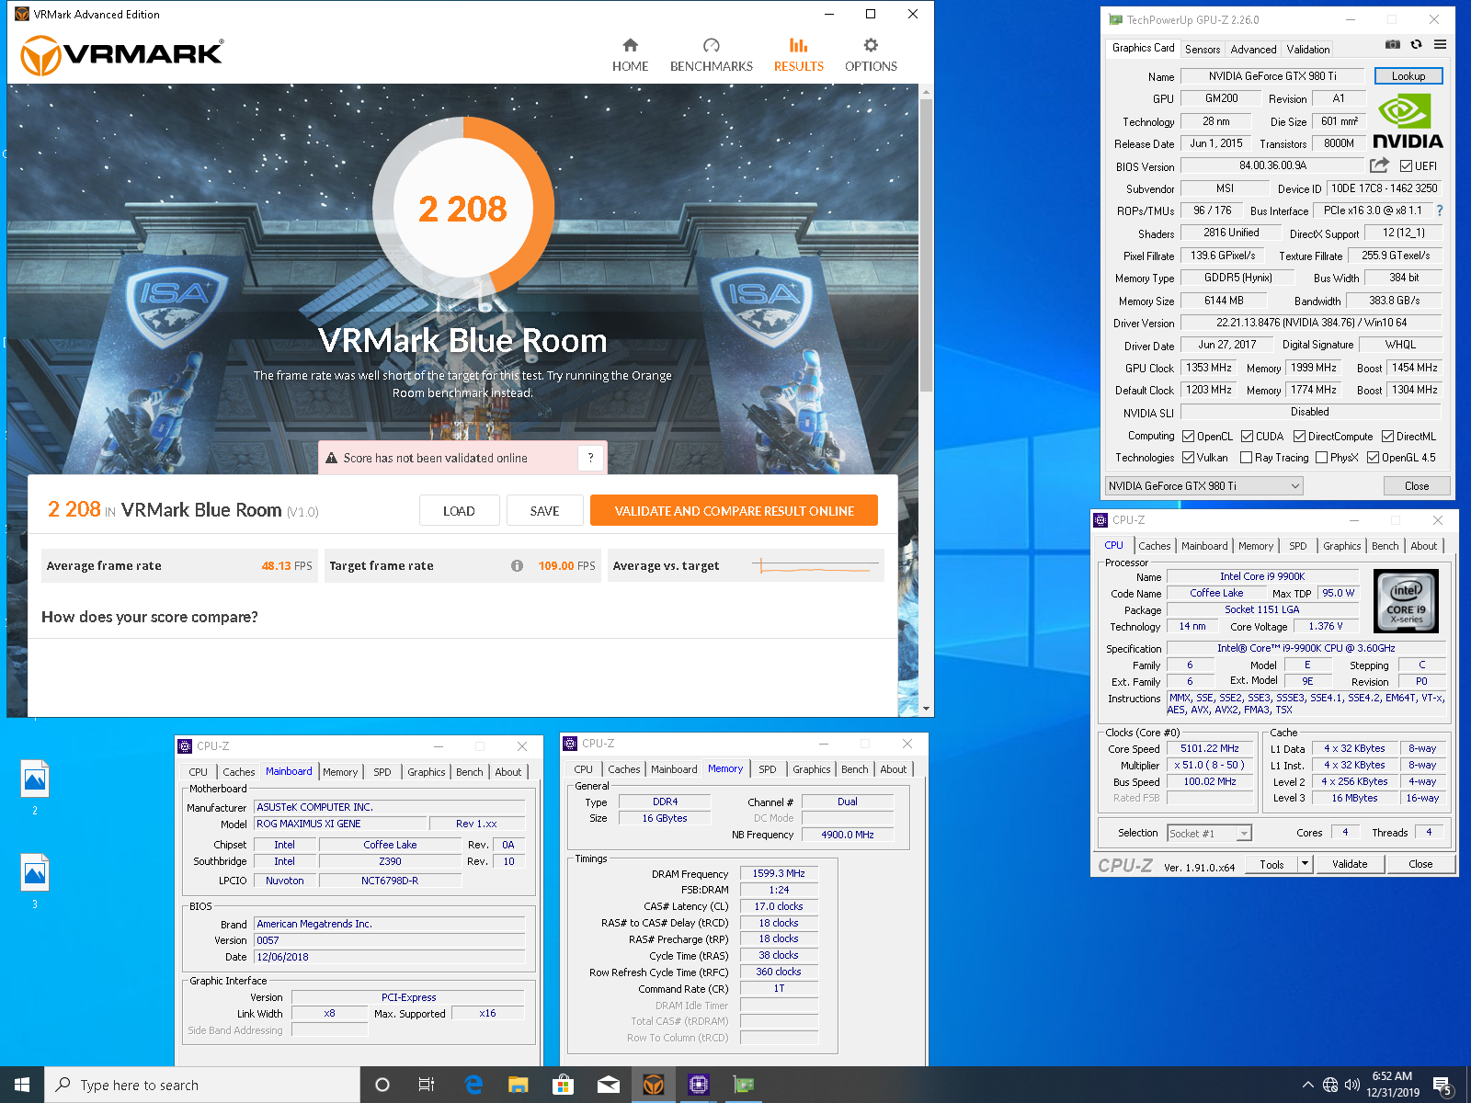Click taskbar search input field
This screenshot has height=1103, width=1471.
click(x=202, y=1085)
